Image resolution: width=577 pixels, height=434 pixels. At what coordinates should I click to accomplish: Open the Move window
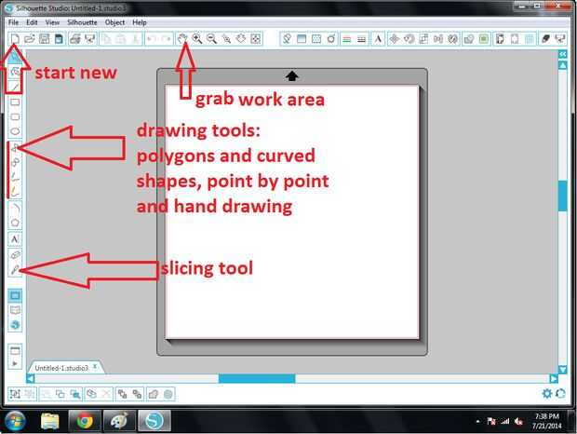click(394, 39)
